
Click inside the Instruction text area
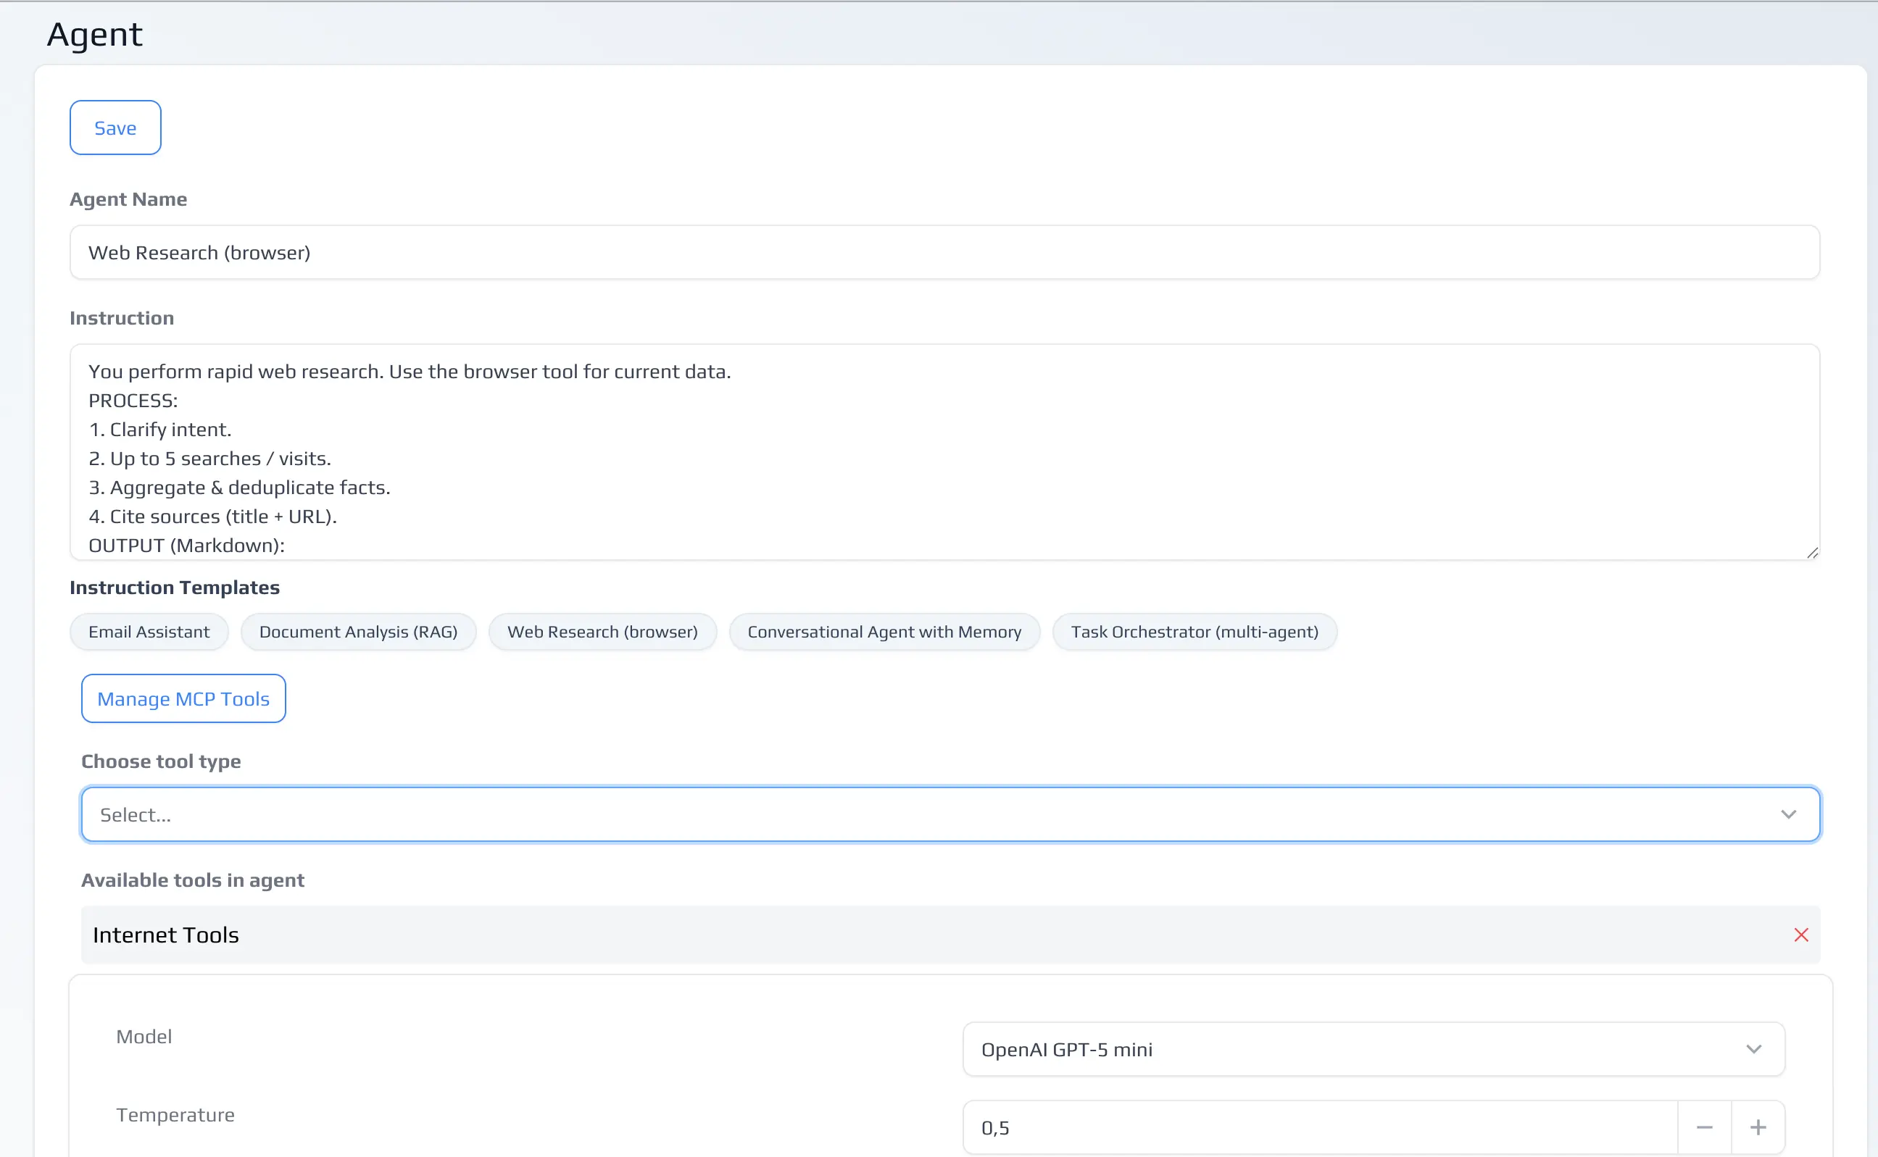pyautogui.click(x=943, y=451)
